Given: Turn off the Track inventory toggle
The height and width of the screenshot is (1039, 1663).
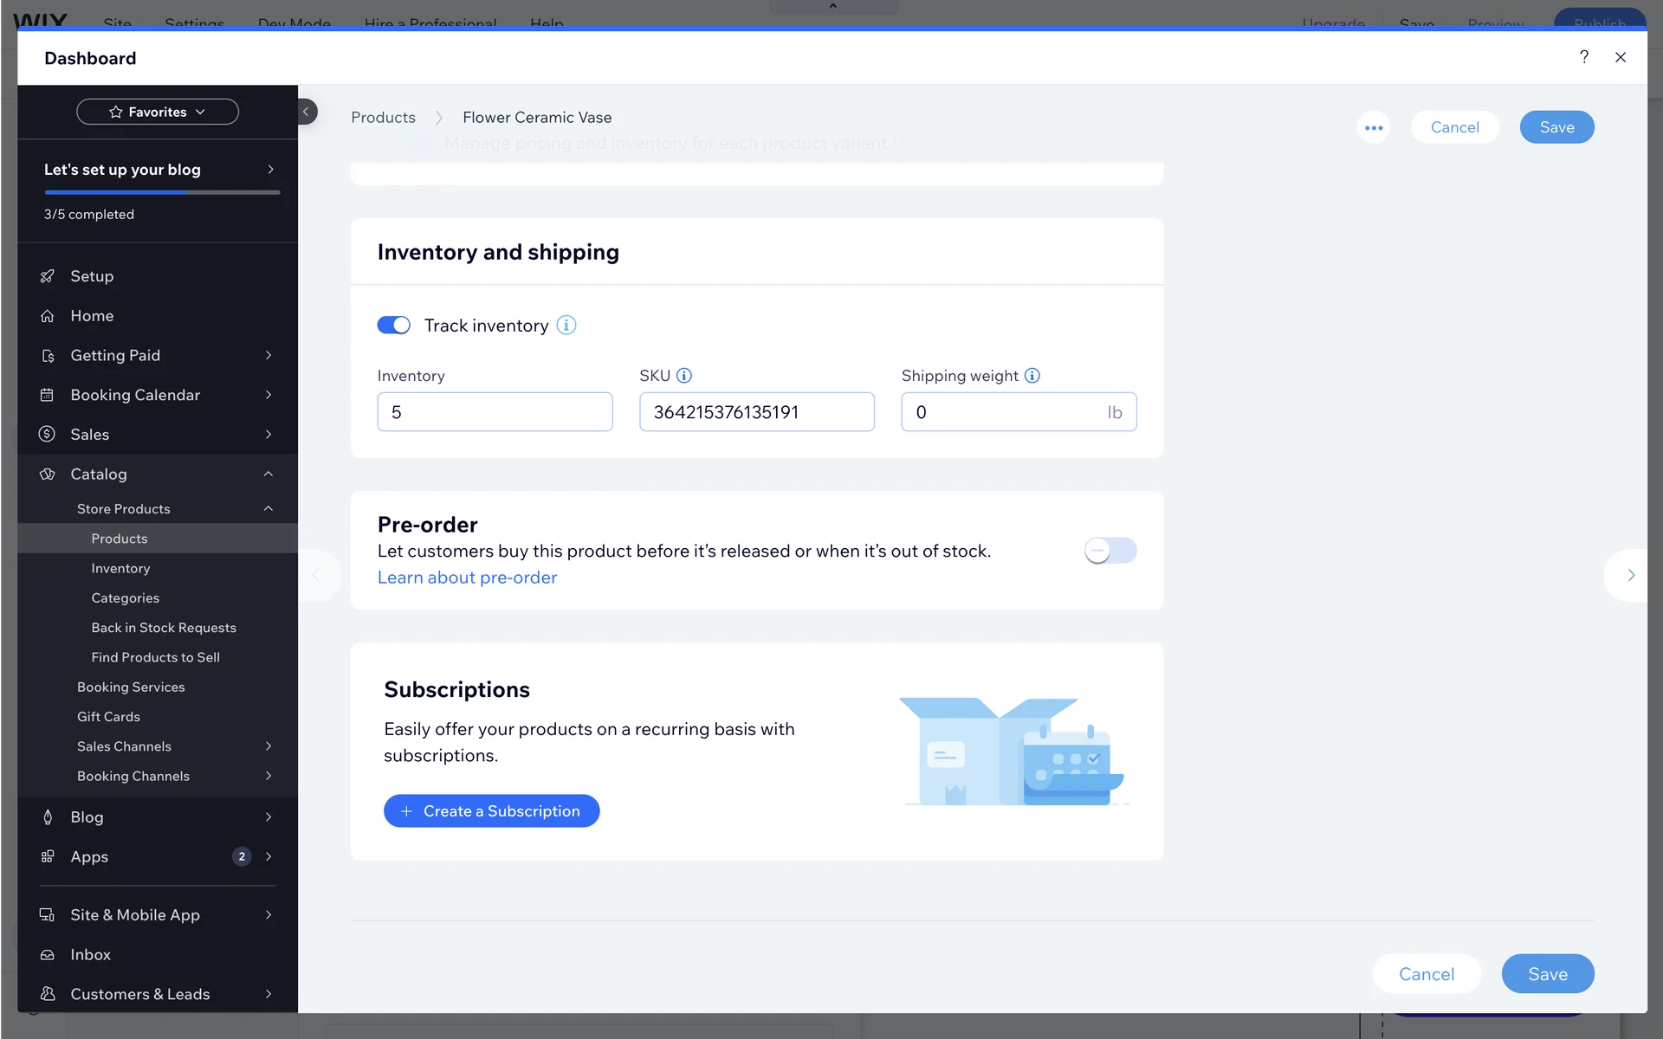Looking at the screenshot, I should click(x=393, y=326).
